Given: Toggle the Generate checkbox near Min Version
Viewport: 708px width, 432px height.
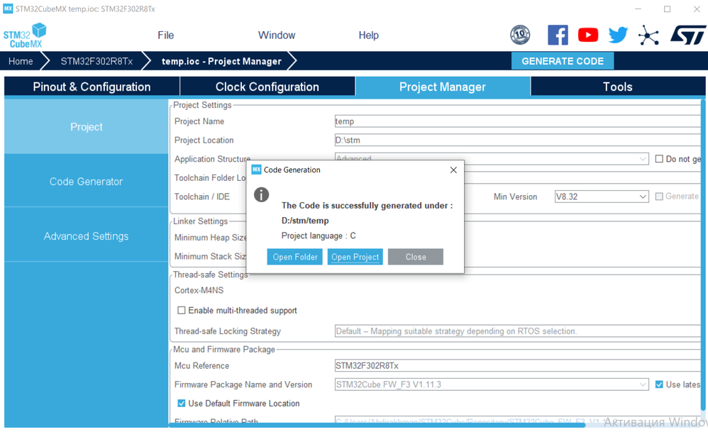Looking at the screenshot, I should [x=659, y=196].
